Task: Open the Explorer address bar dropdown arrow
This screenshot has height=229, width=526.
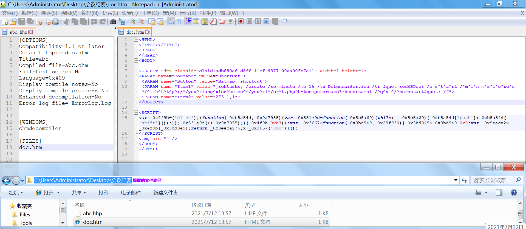Action: pos(456,180)
